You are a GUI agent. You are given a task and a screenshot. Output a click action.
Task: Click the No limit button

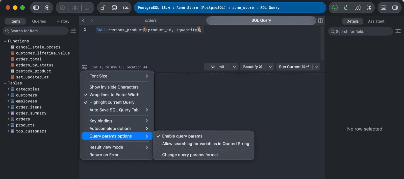217,67
